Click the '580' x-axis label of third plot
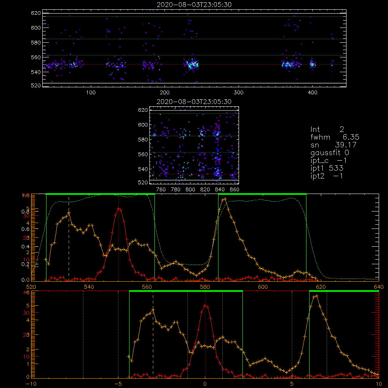Viewport: 388px width, 388px height. pos(205,287)
